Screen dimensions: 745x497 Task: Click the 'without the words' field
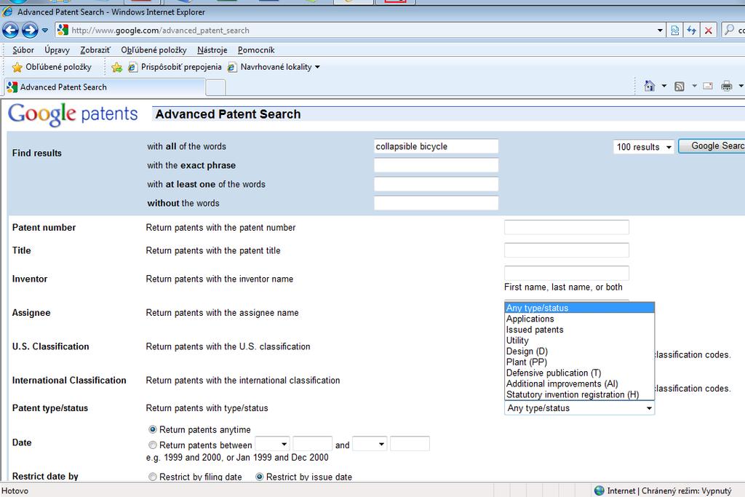pos(437,203)
